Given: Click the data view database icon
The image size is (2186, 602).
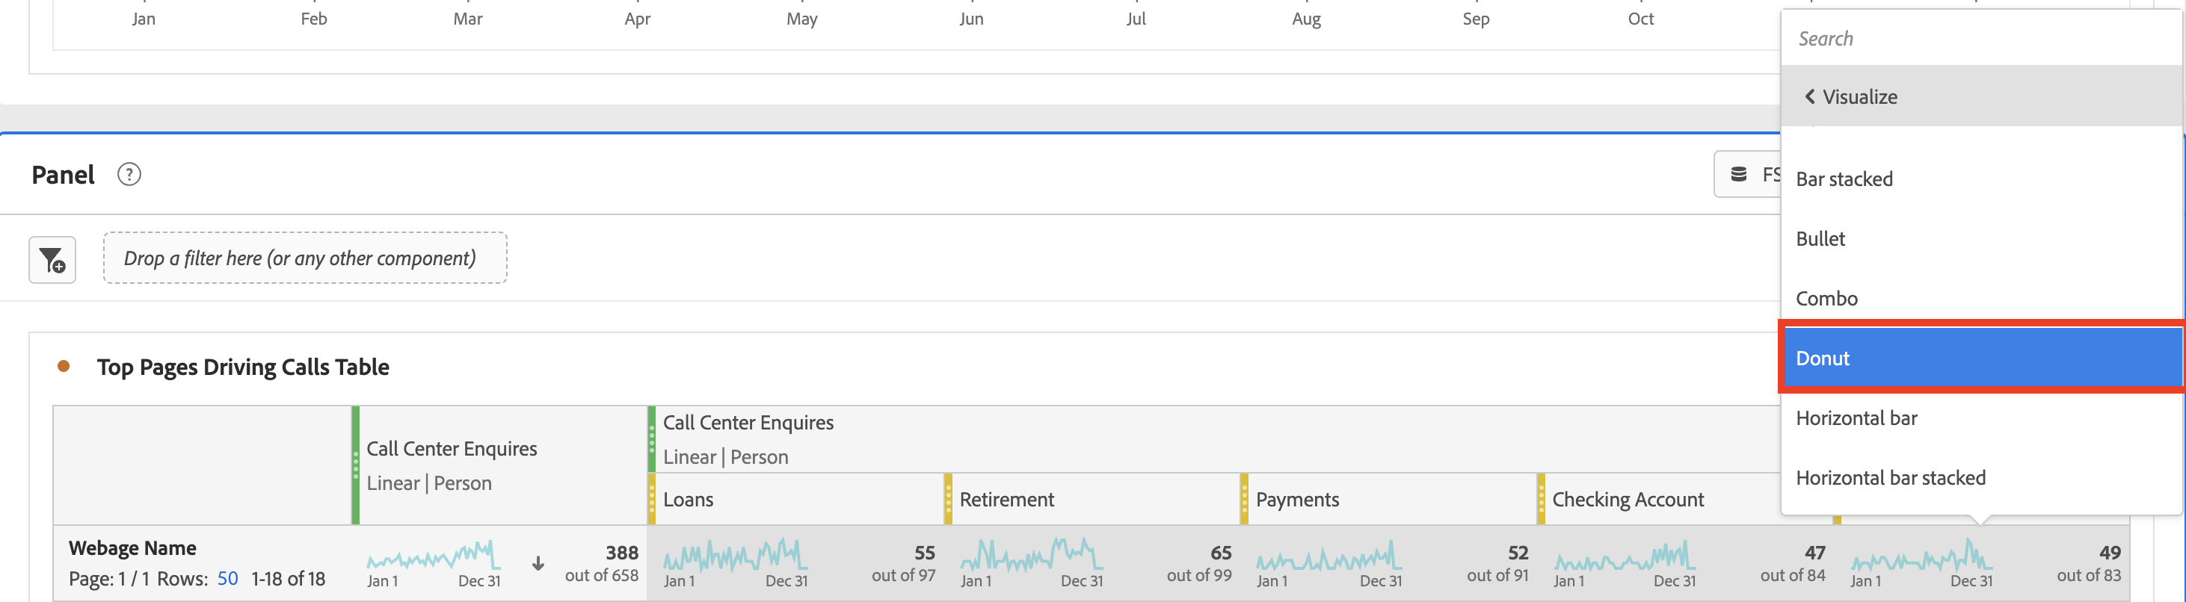Looking at the screenshot, I should click(1739, 175).
